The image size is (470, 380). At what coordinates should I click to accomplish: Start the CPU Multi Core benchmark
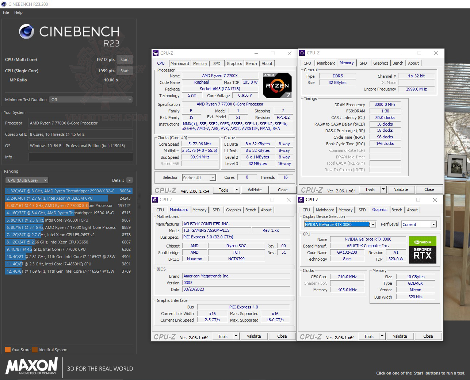(x=124, y=59)
